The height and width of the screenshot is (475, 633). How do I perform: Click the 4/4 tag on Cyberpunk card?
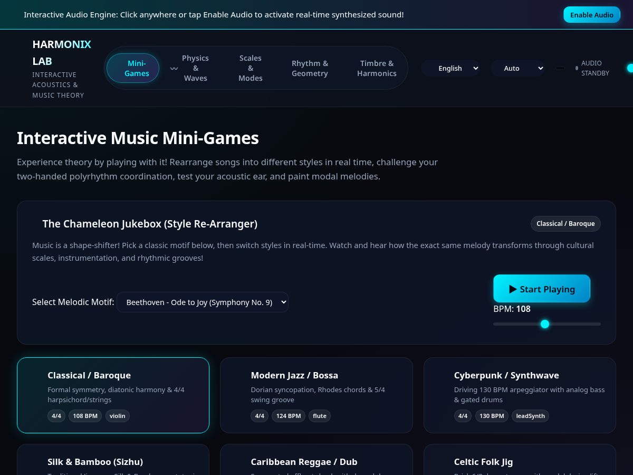[463, 416]
